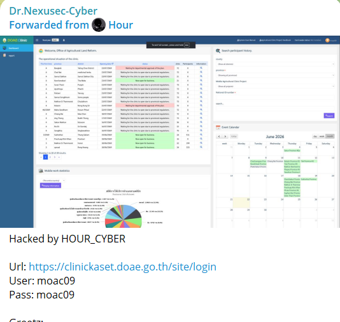This screenshot has height=322, width=340.
Task: Expand the Mobile Agricultural Clinic Project dropdown
Action: [275, 87]
